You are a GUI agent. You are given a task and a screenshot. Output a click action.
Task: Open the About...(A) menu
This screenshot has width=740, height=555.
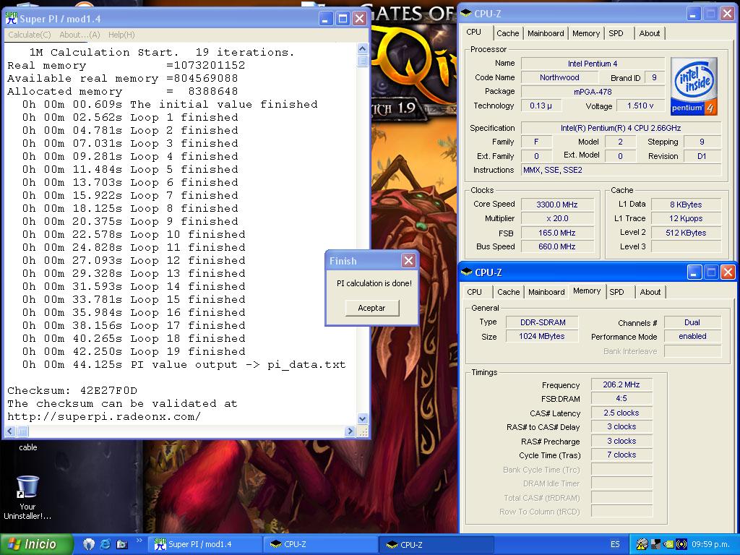click(x=79, y=35)
